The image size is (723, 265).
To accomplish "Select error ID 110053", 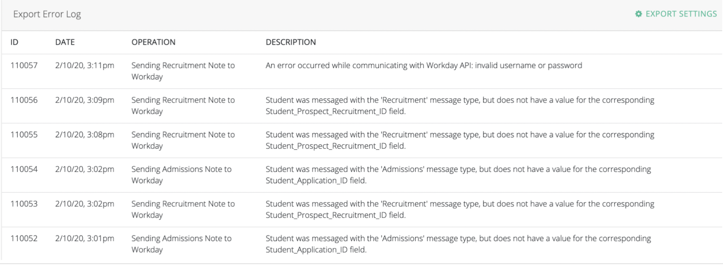I will point(24,203).
